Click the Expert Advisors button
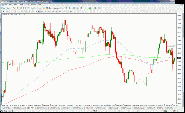The height and width of the screenshot is (113, 185). click(x=53, y=8)
